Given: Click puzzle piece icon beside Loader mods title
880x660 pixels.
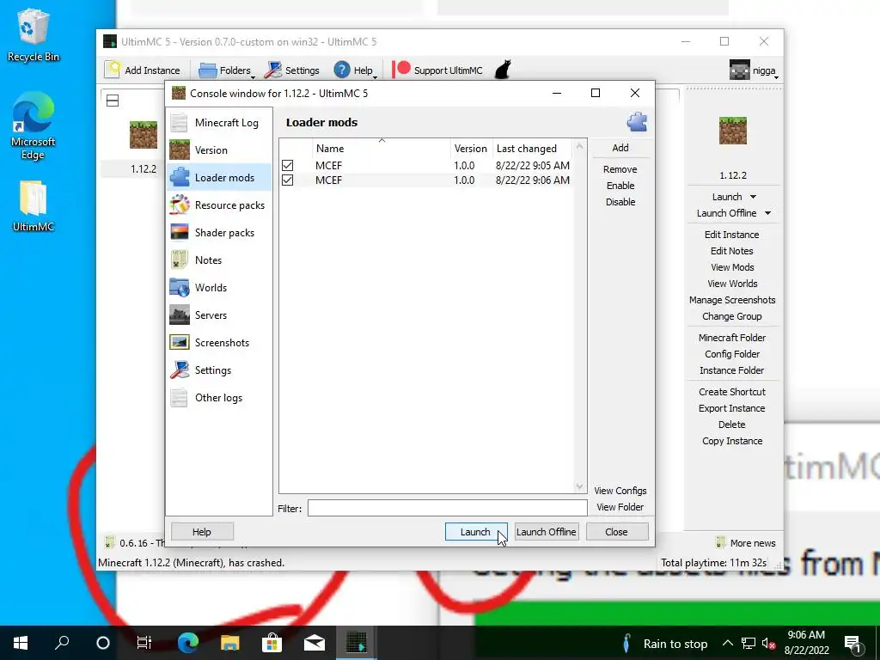Looking at the screenshot, I should click(x=637, y=122).
